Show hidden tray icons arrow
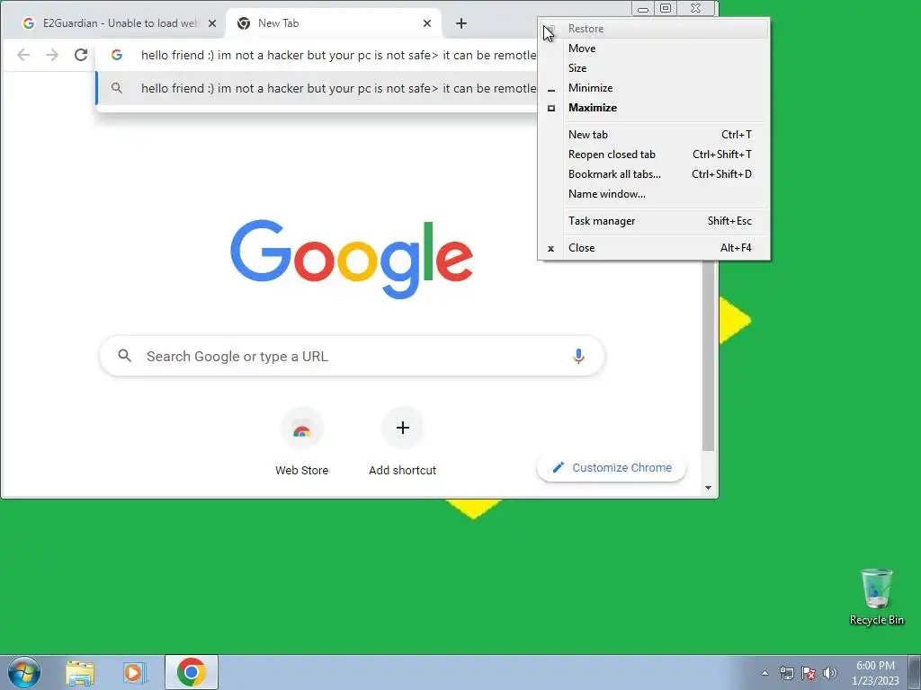Viewport: 921px width, 690px height. (765, 673)
